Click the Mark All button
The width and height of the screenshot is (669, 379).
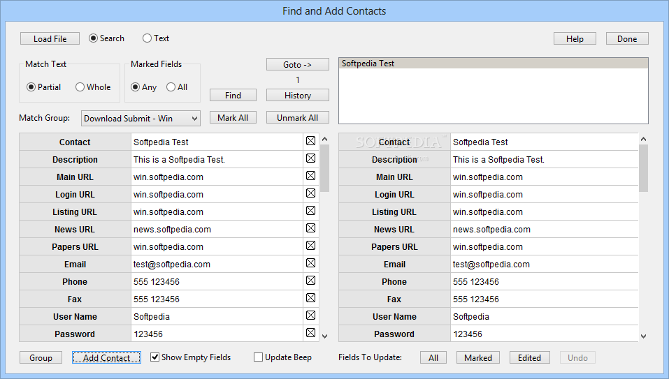[233, 117]
